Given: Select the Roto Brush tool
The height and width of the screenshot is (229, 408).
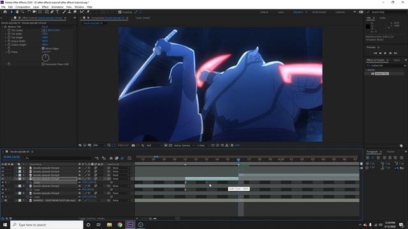Looking at the screenshot, I should (82, 12).
